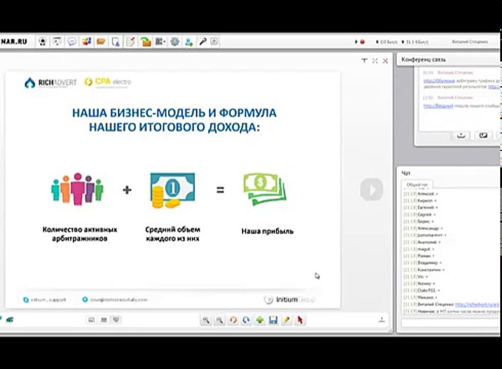Open the settings gear in top toolbar
Screen dimensions: 502x369
click(175, 42)
